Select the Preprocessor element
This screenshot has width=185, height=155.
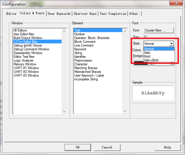98,60
